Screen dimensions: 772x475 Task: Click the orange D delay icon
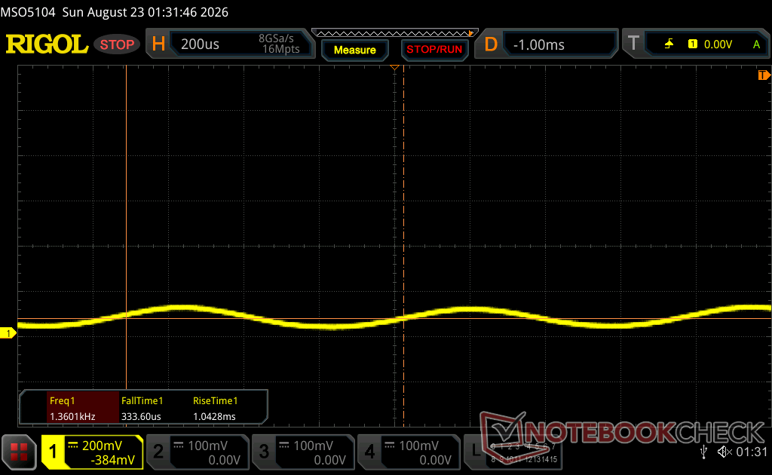coord(491,44)
